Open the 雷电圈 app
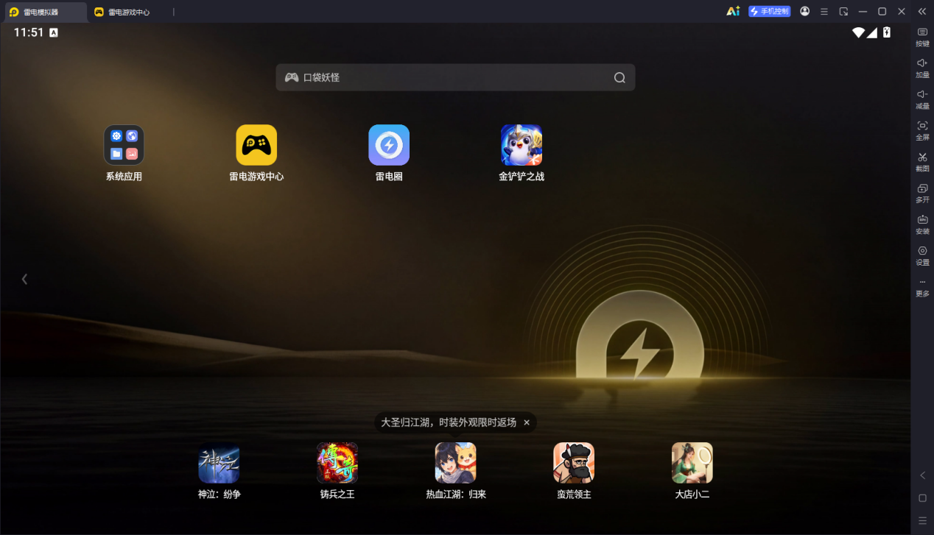The height and width of the screenshot is (535, 934). click(x=389, y=145)
